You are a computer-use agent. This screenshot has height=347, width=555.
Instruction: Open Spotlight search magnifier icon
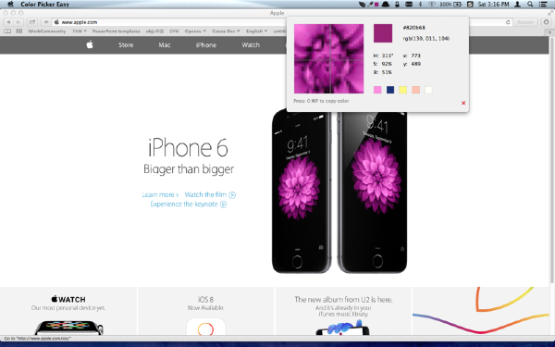pyautogui.click(x=530, y=5)
